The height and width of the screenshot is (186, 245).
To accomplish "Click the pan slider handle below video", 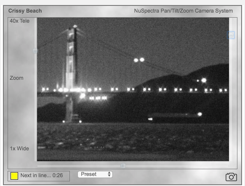I will (123, 165).
